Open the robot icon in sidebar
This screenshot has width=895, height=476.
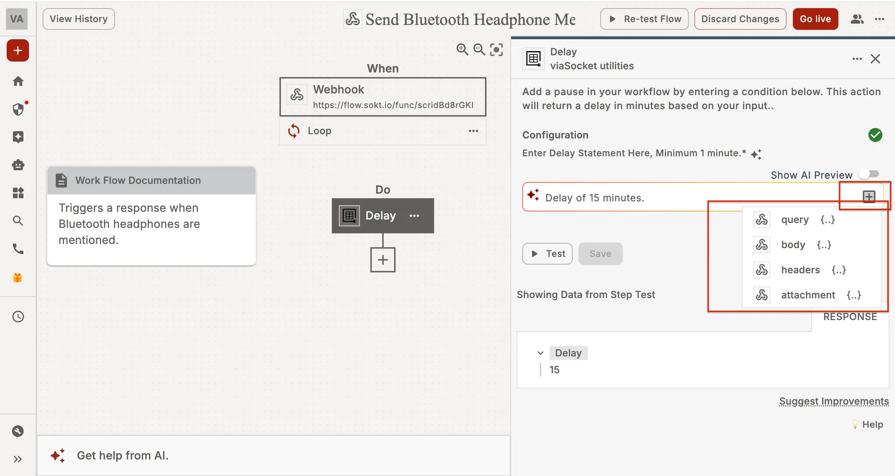pos(18,165)
